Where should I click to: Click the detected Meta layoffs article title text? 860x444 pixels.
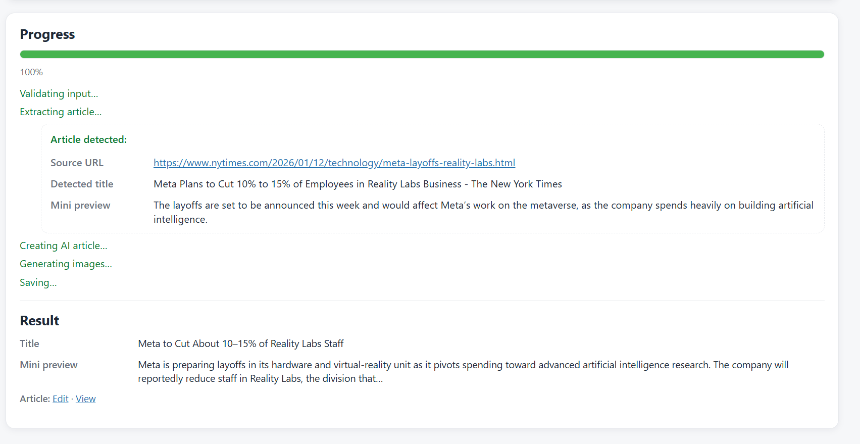357,184
